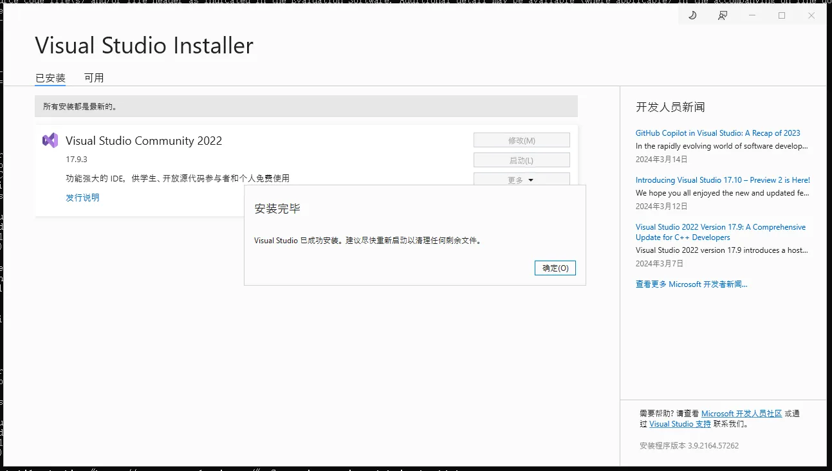Click installer version 3.9.2164.57262 text

(689, 445)
